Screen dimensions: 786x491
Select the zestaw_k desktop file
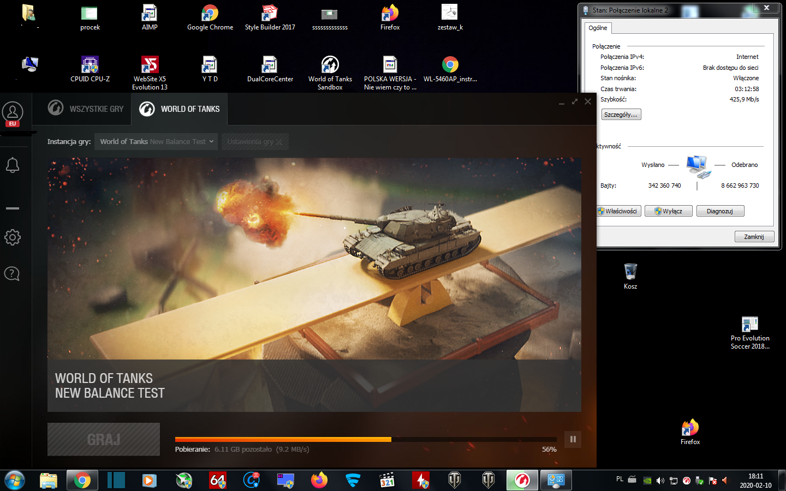pos(450,18)
